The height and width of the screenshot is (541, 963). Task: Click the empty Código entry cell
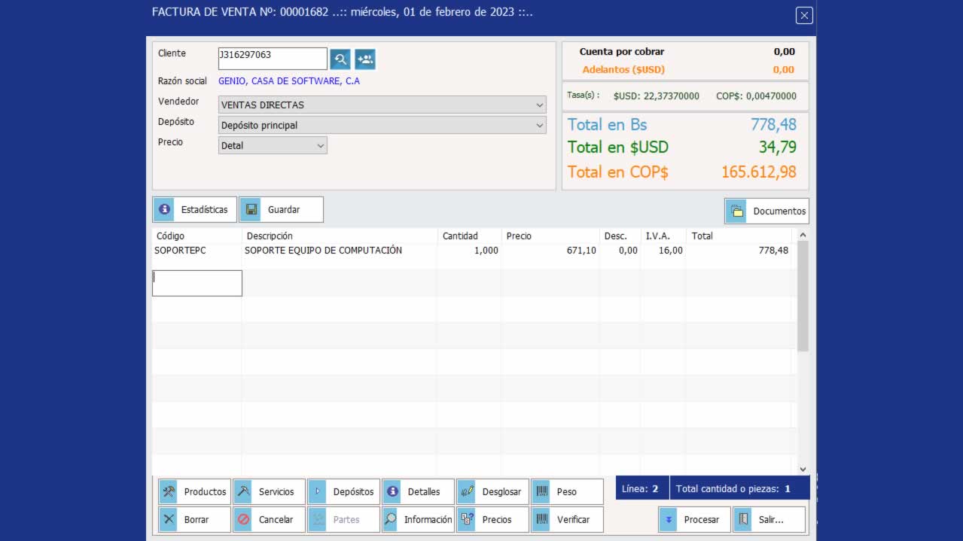tap(197, 283)
